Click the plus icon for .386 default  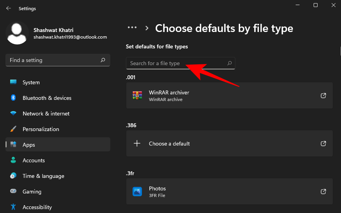(x=137, y=144)
